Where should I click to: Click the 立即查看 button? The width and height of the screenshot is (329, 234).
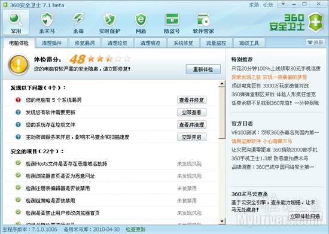point(191,113)
